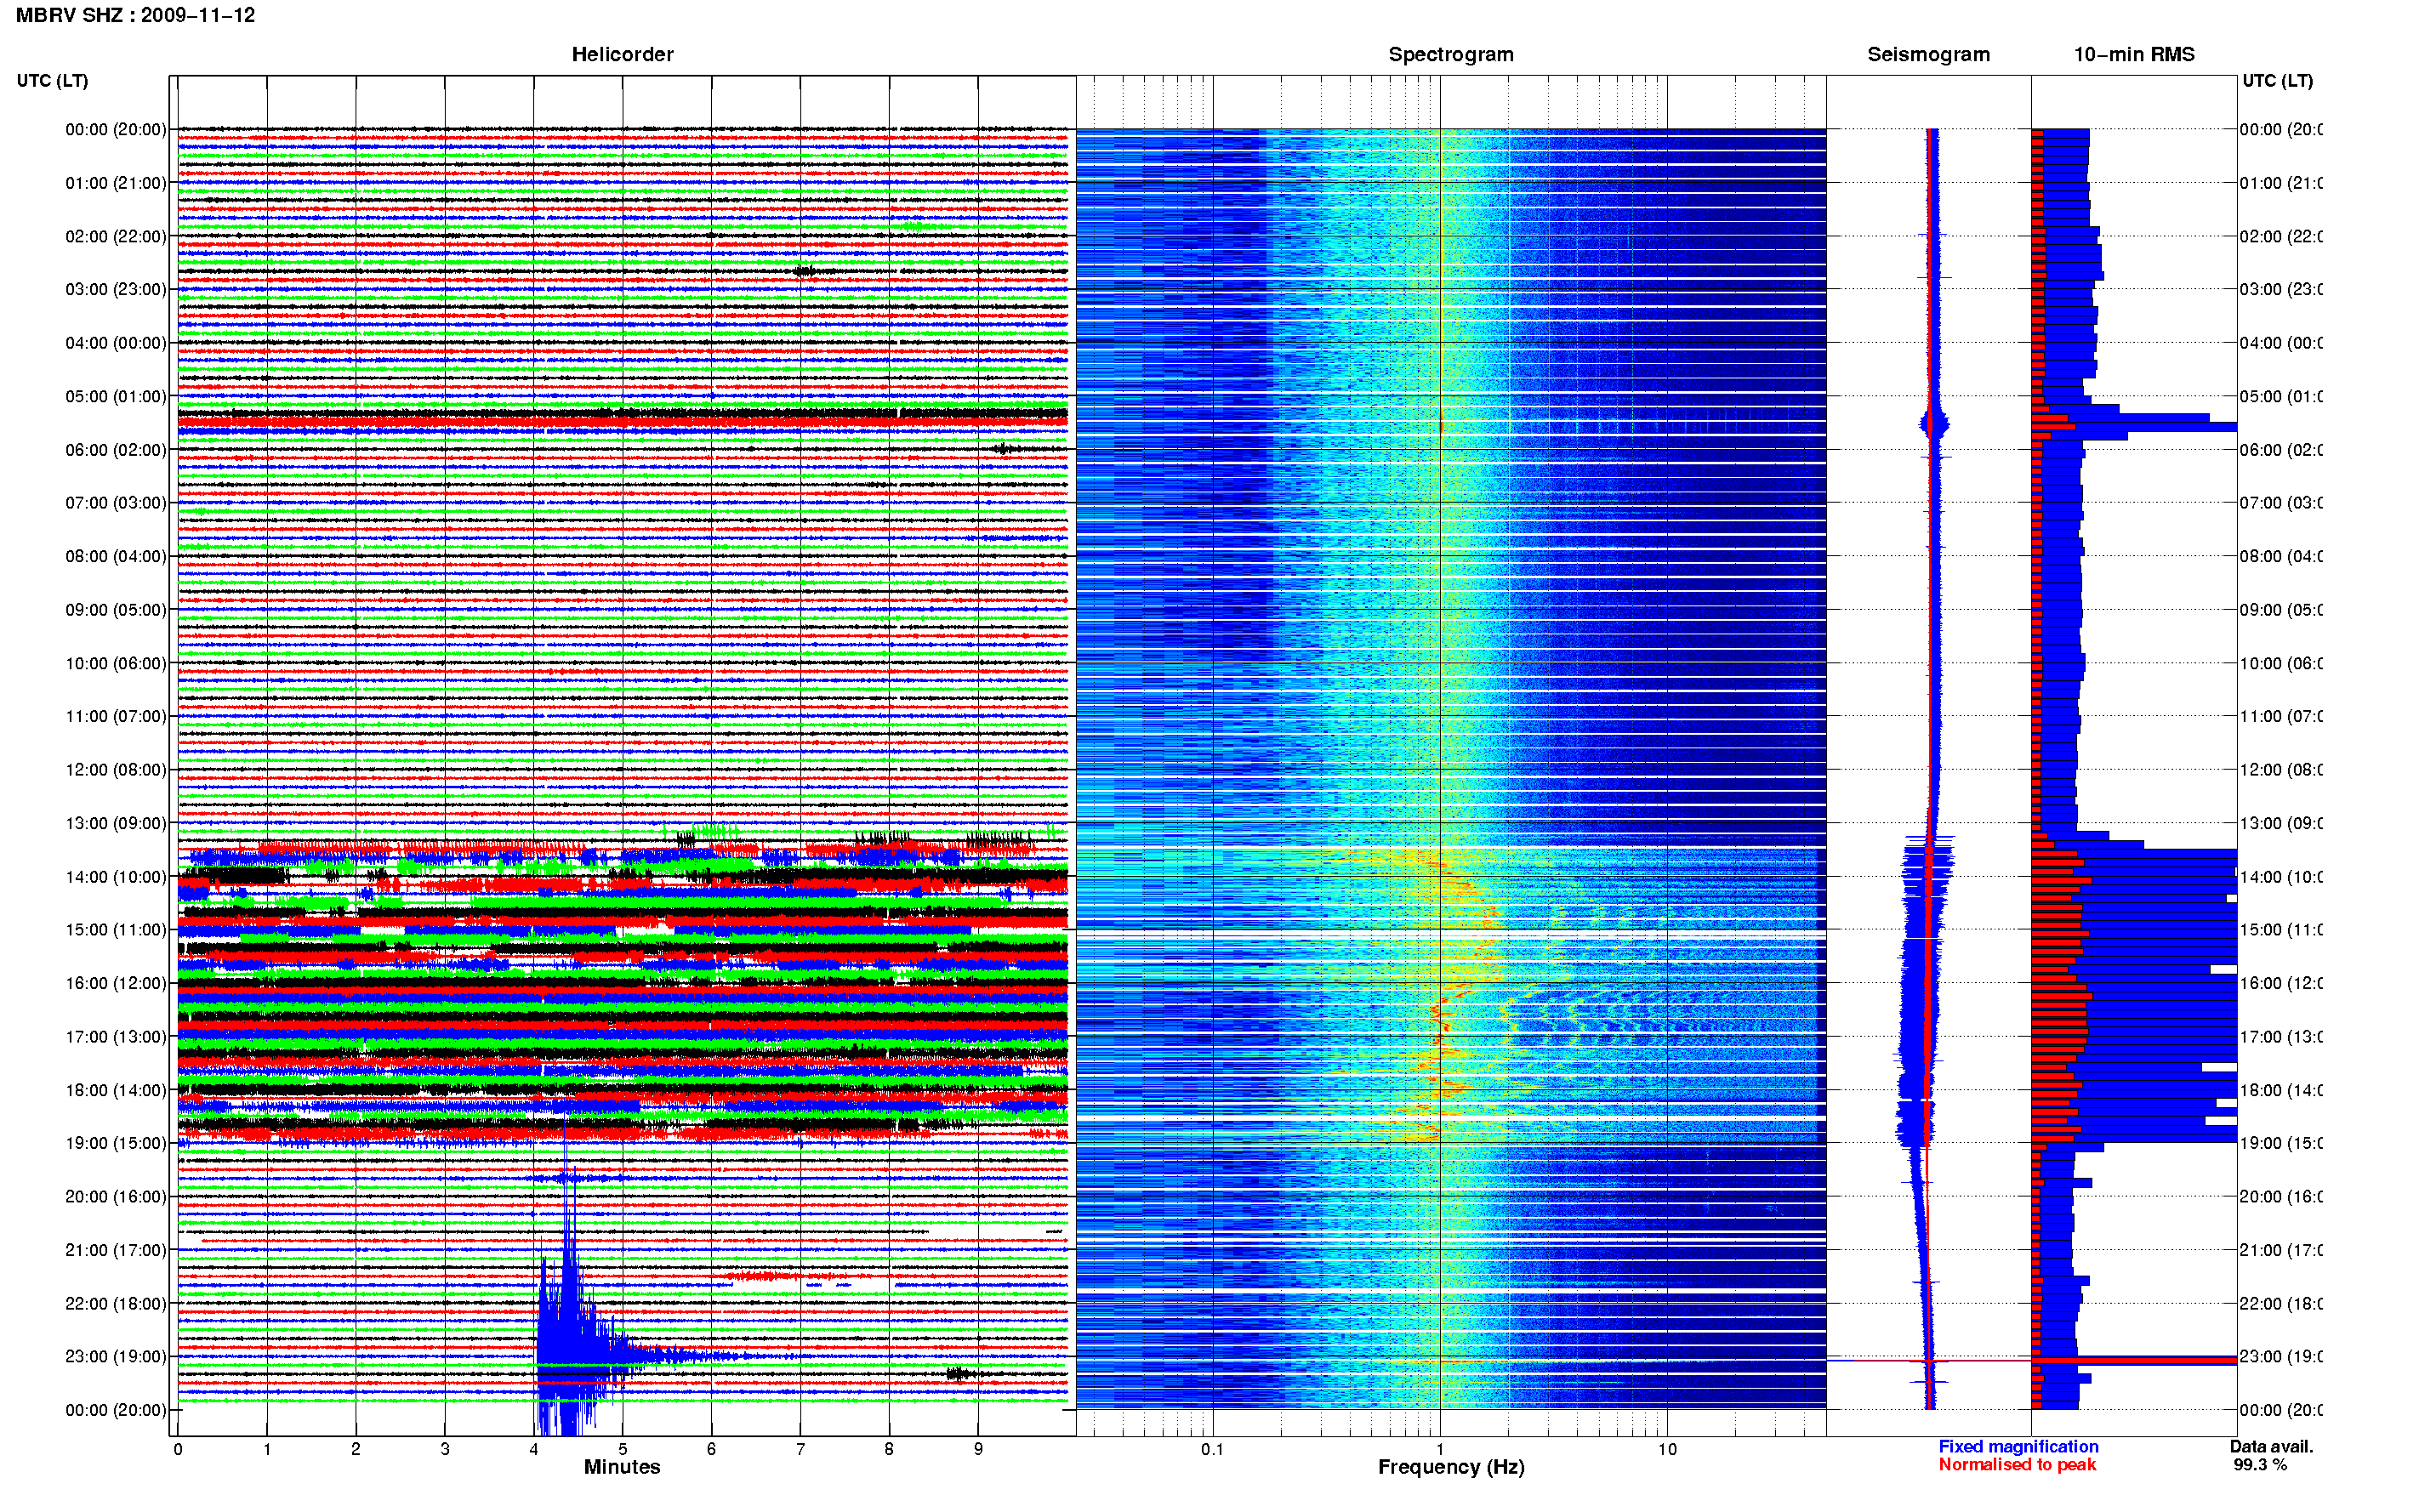This screenshot has height=1512, width=2419.
Task: Click left-axis time label "20:00 (16:00)"
Action: [x=116, y=1197]
